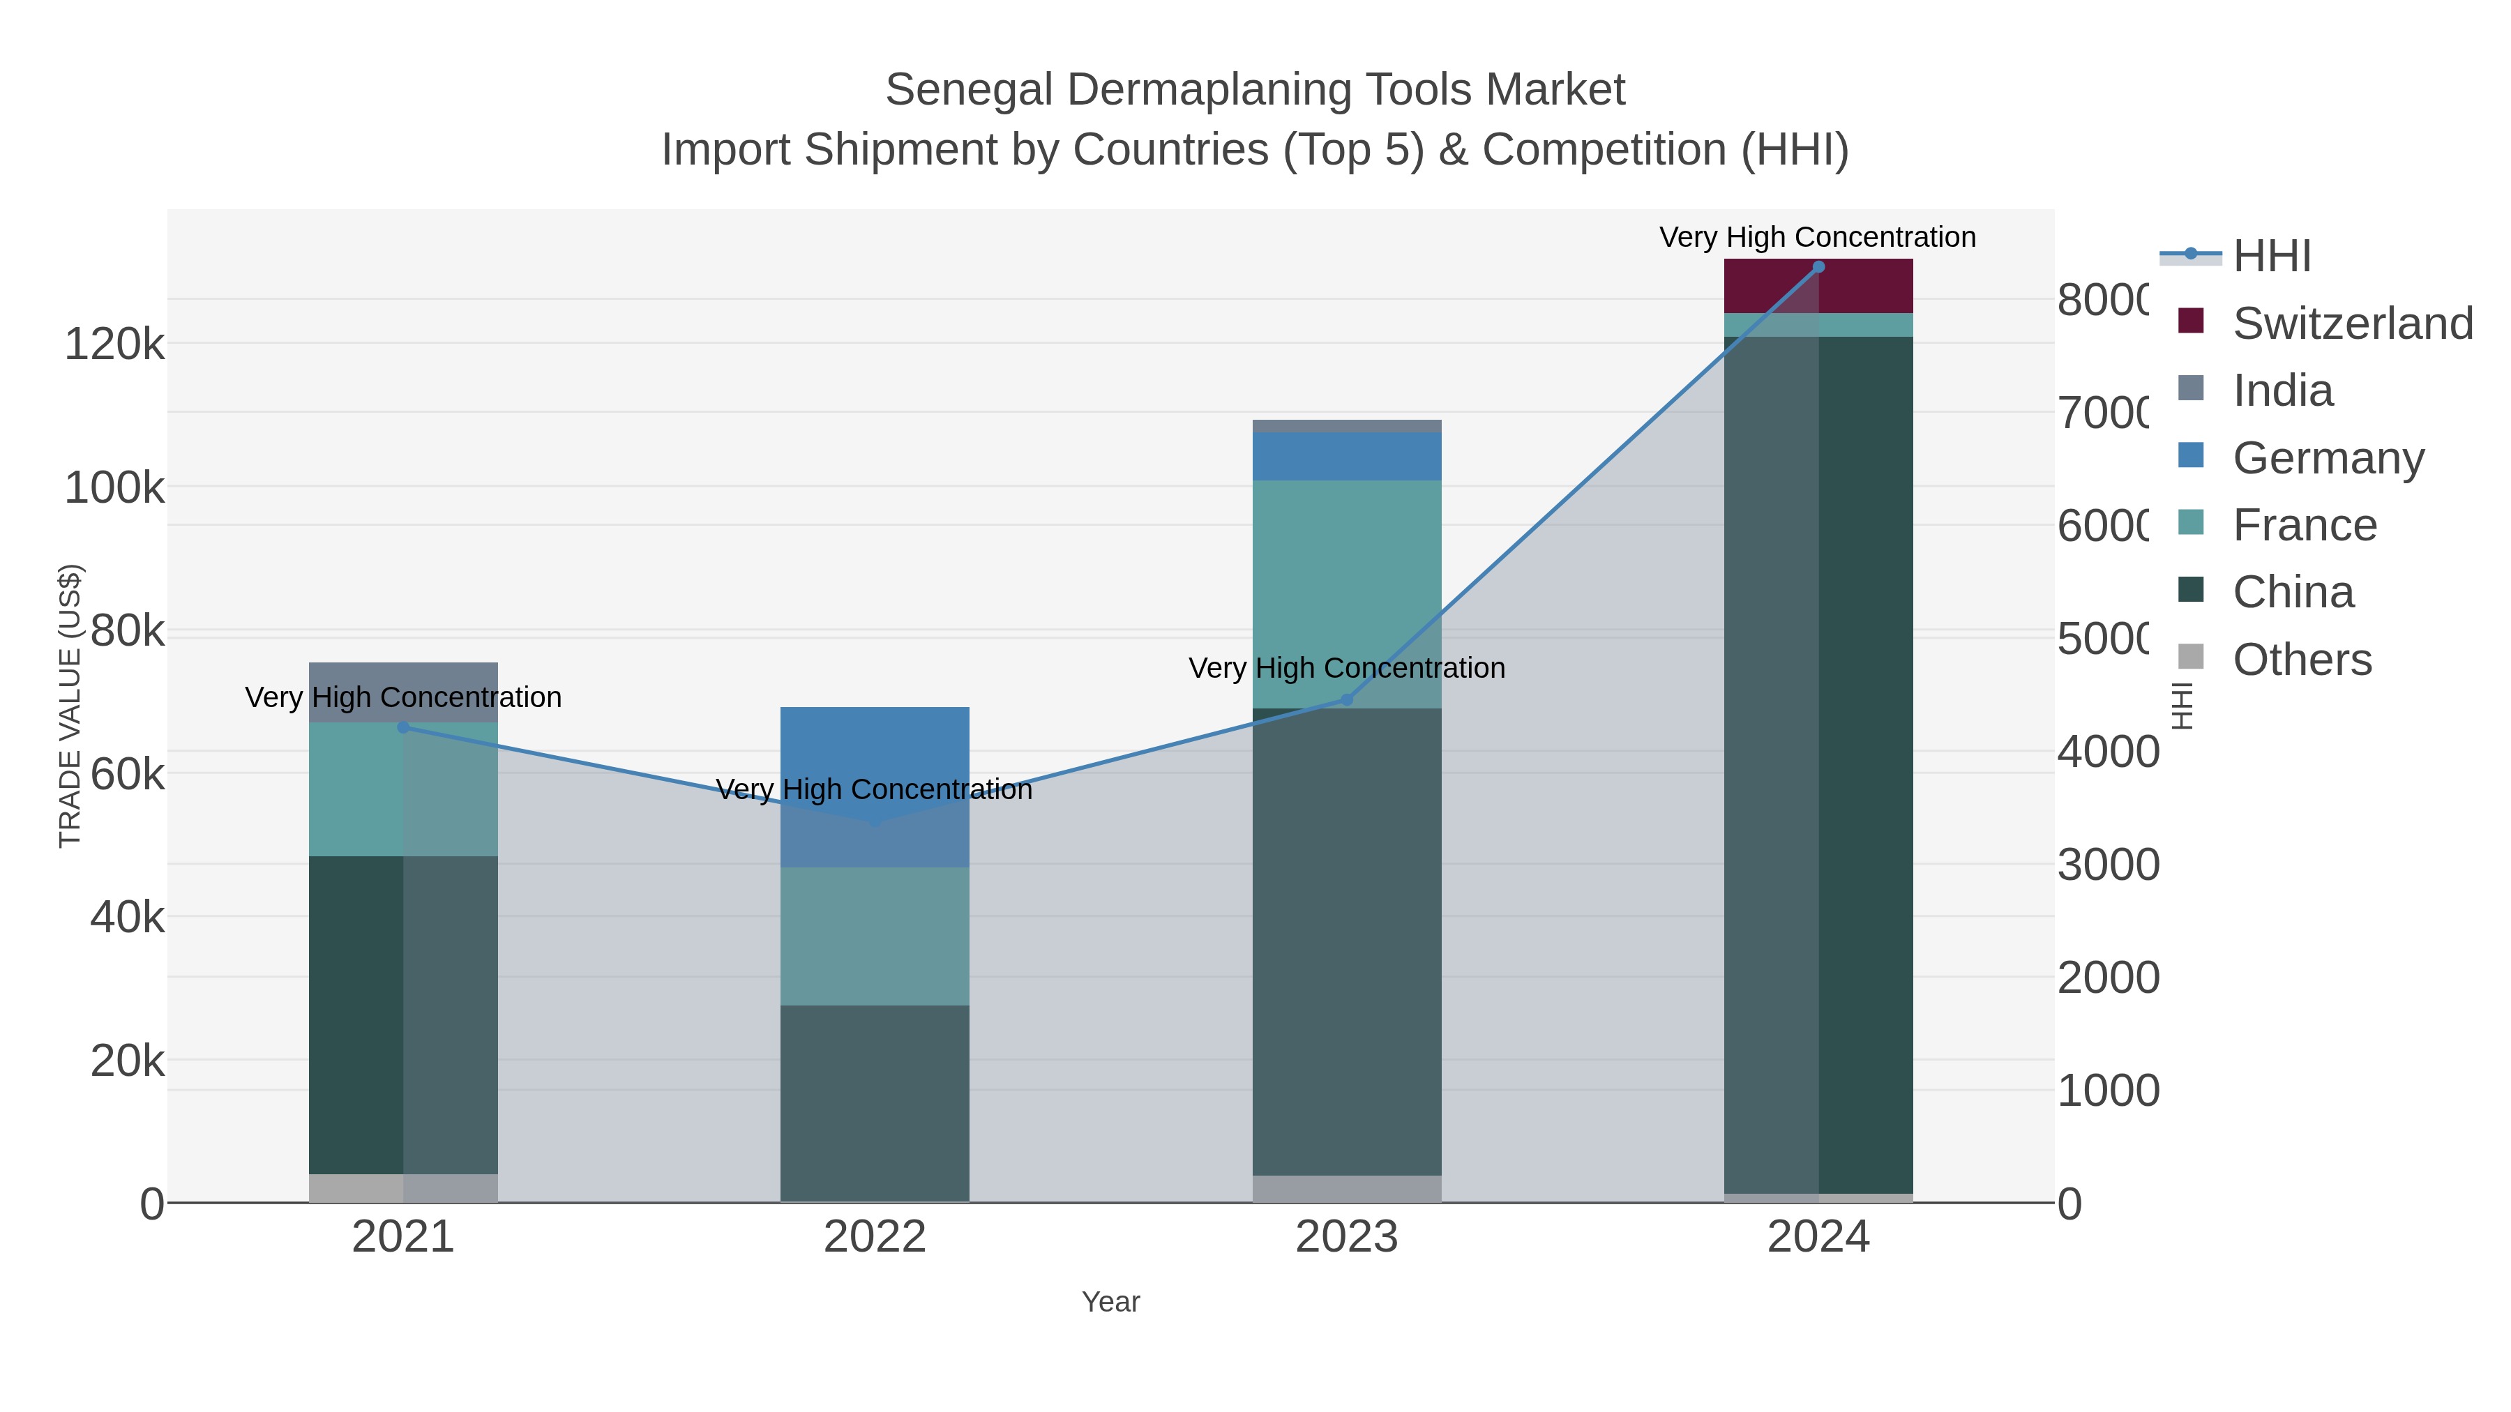Click the Senegal Dermaplaning Tools Market title
Image resolution: width=2511 pixels, height=1412 pixels.
pos(1255,90)
